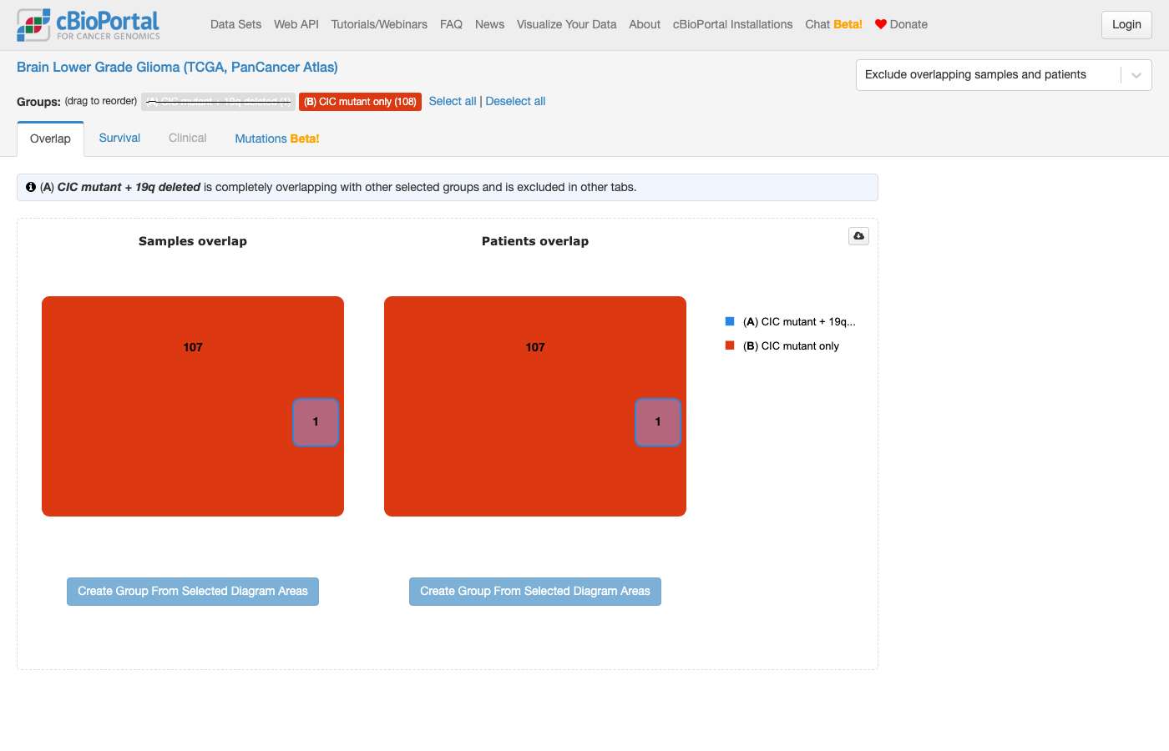Screen dimensions: 1169x751
Task: Click the Samples overlap heading
Action: 193,241
